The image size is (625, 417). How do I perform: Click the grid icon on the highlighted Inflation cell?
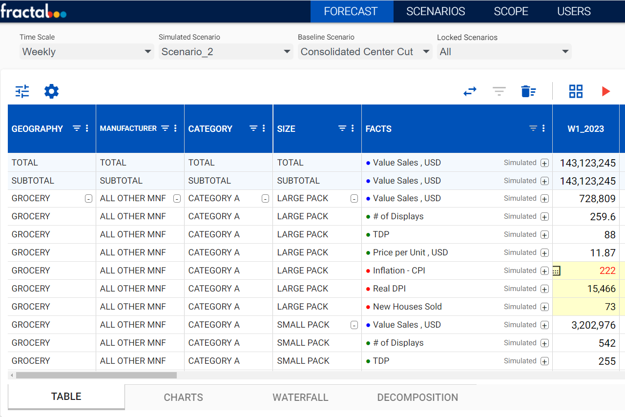(x=556, y=271)
